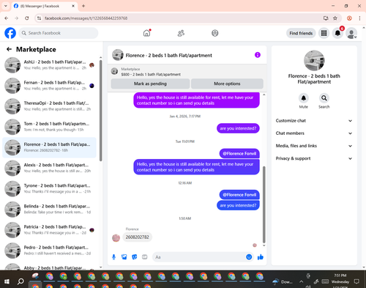Open the account profile menu
Viewport: 366px width, 288px height.
click(x=351, y=33)
